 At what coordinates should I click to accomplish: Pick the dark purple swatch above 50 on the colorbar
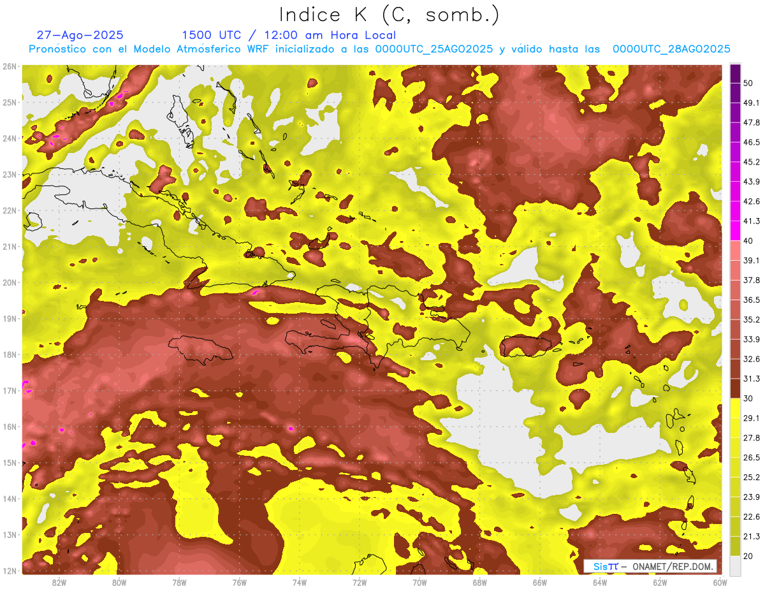735,73
